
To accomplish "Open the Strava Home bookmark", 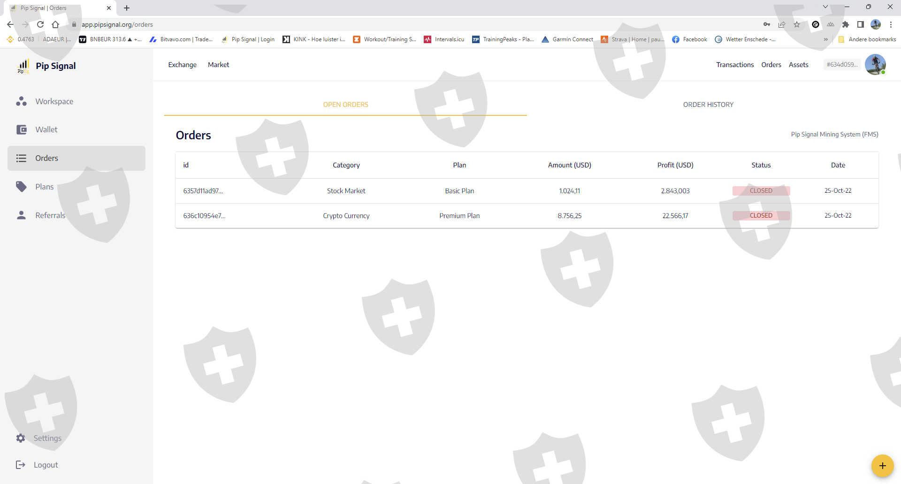I will point(633,39).
